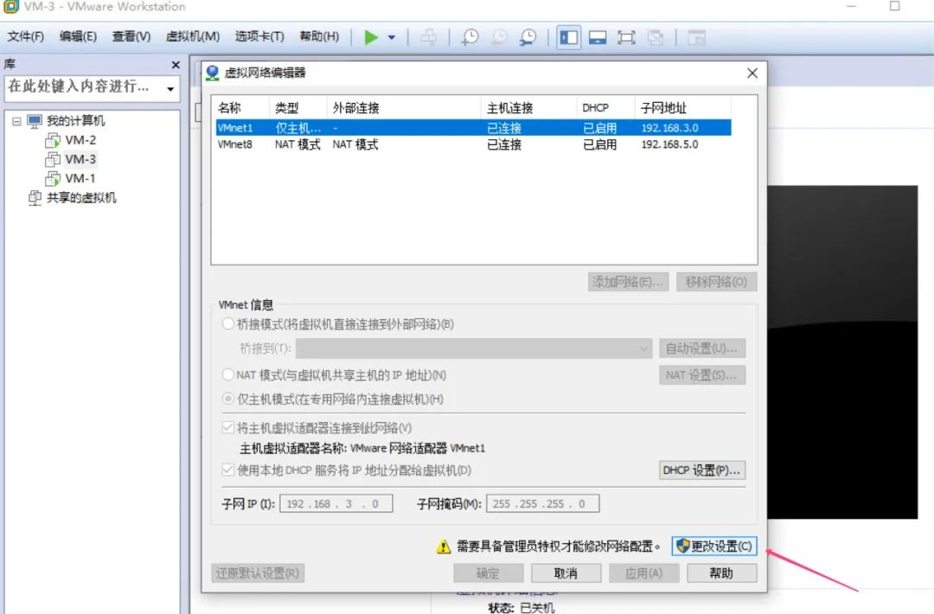Select 共享的虚拟机 in the library
Image resolution: width=934 pixels, height=614 pixels.
81,198
